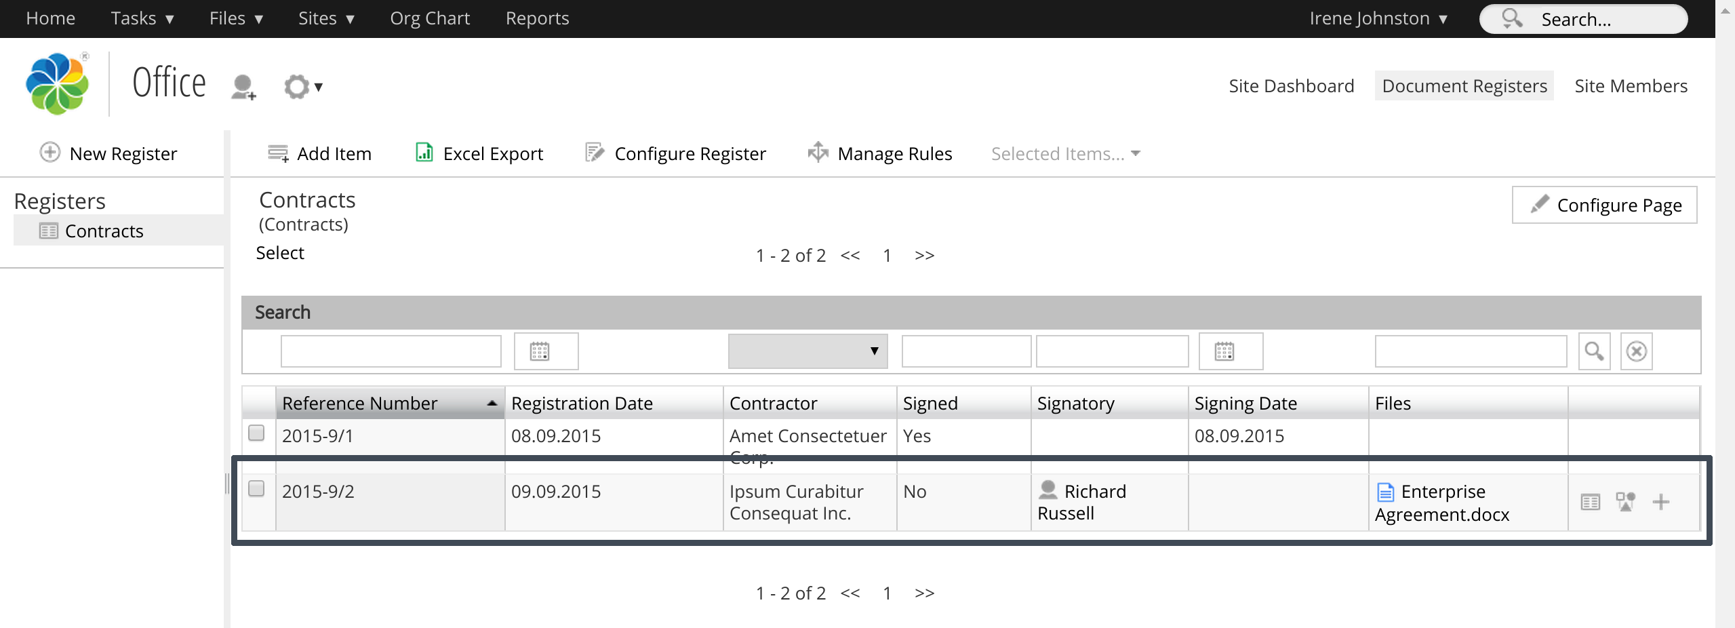Screen dimensions: 1735x628
Task: Click Add Item in the toolbar
Action: tap(320, 154)
